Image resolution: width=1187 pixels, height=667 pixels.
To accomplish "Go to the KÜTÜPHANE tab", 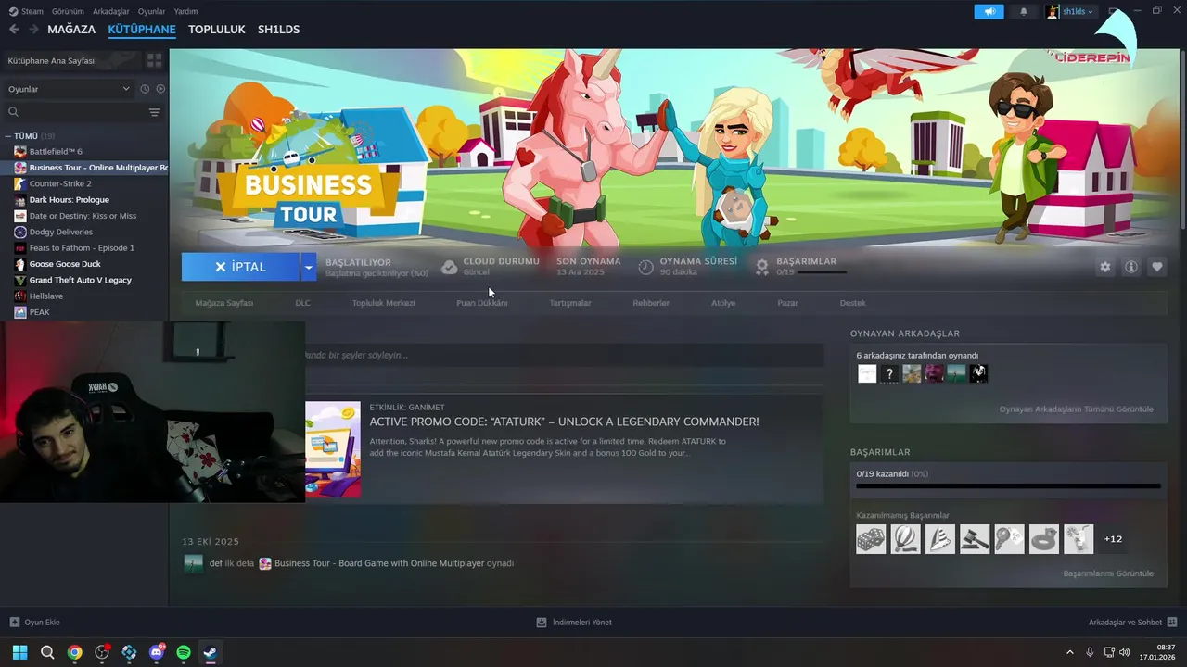I will click(x=142, y=30).
